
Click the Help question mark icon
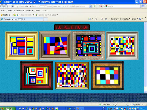click(x=140, y=19)
